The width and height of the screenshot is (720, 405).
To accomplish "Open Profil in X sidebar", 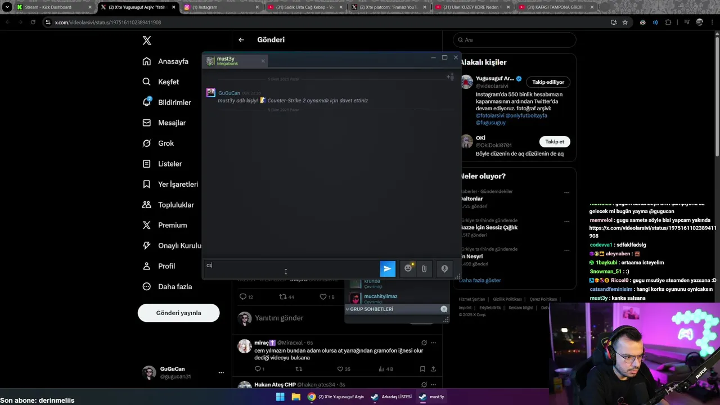I will coord(159,266).
